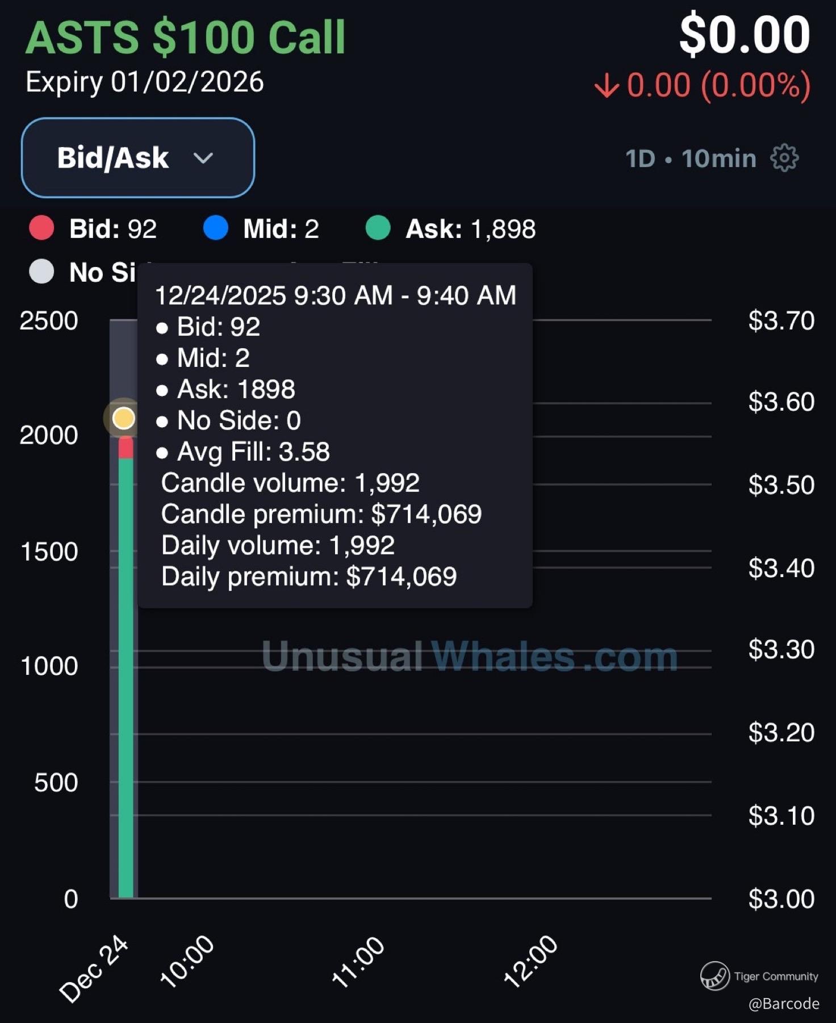Change the 1D • 10min timeframe
The image size is (836, 1023).
click(x=691, y=158)
